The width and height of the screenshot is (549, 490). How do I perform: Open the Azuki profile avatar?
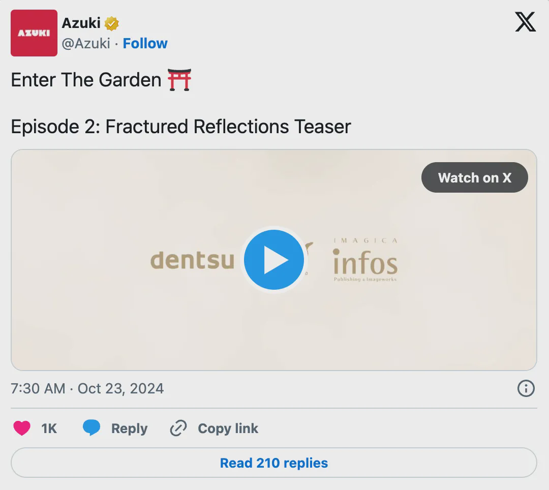click(x=34, y=33)
